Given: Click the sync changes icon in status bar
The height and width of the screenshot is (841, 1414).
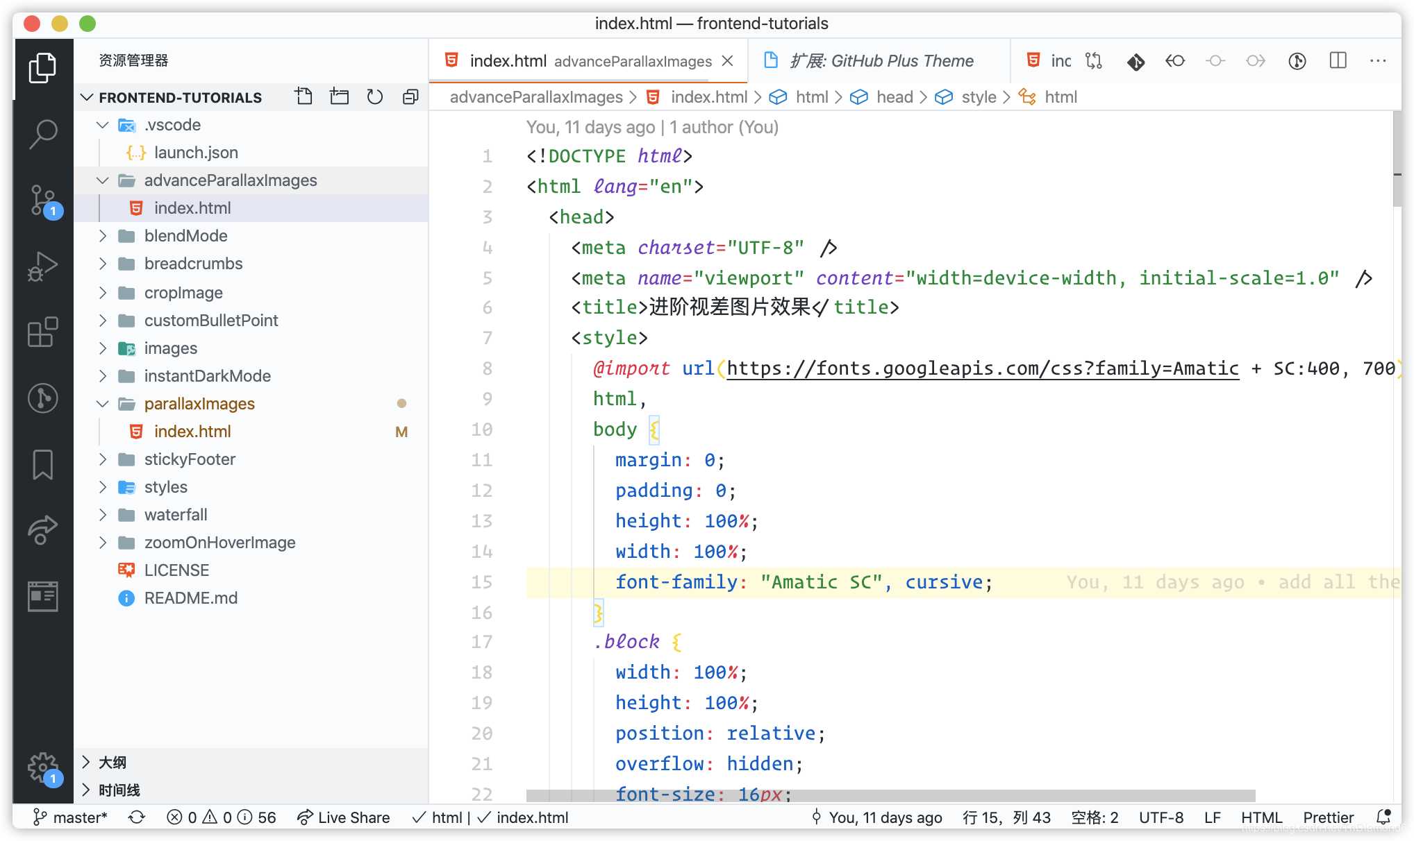Looking at the screenshot, I should pos(137,817).
